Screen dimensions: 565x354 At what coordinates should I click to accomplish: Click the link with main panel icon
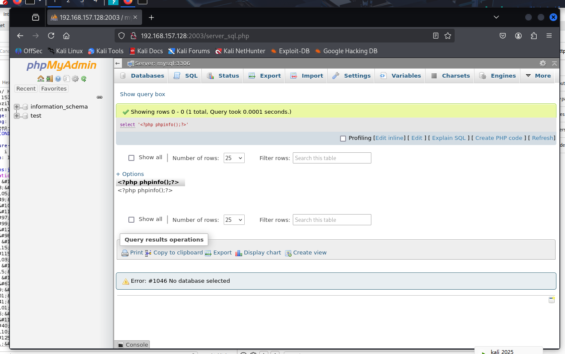(100, 97)
